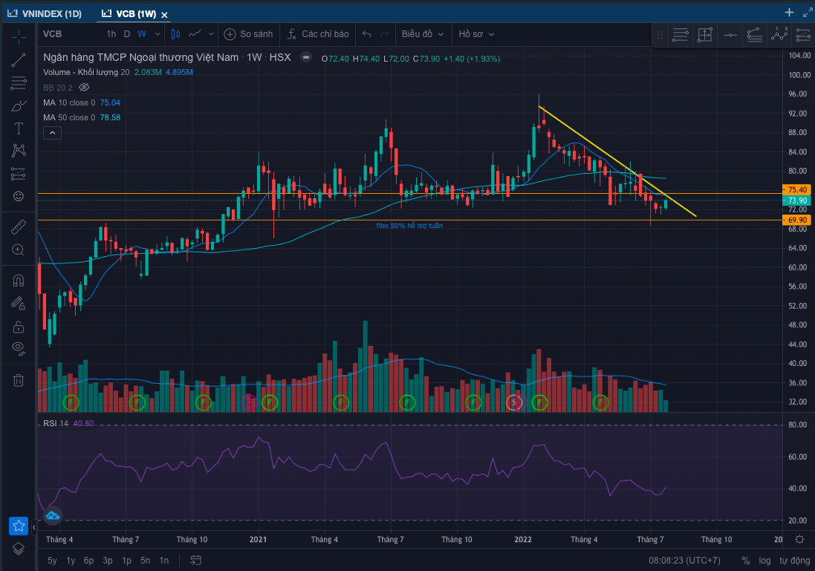
Task: Click the trash icon to remove drawings
Action: pyautogui.click(x=18, y=380)
